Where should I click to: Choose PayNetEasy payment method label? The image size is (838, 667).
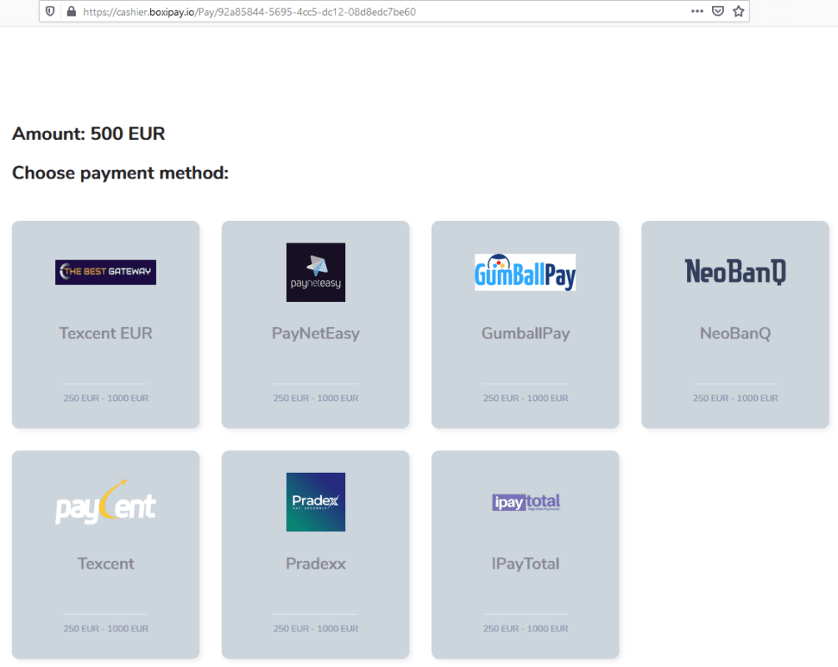click(x=316, y=333)
